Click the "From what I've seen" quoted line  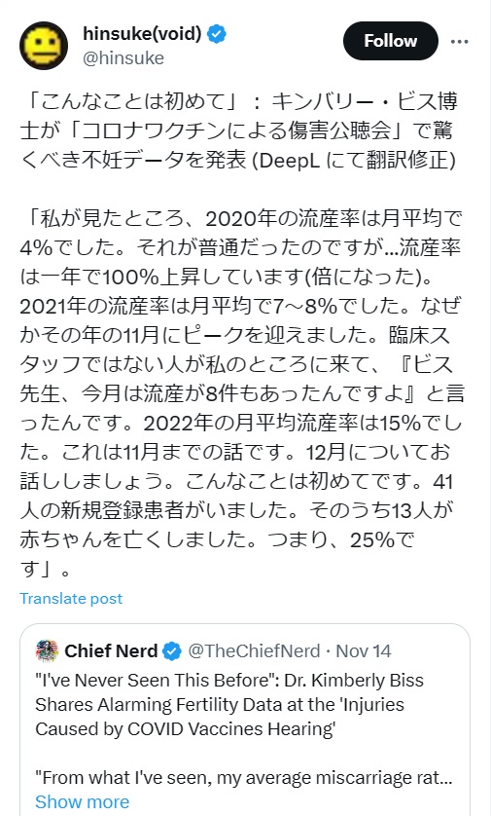[x=244, y=778]
